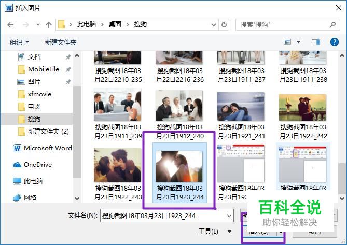347x245 pixels.
Task: Open the recent locations dropdown arrow
Action: (38, 24)
